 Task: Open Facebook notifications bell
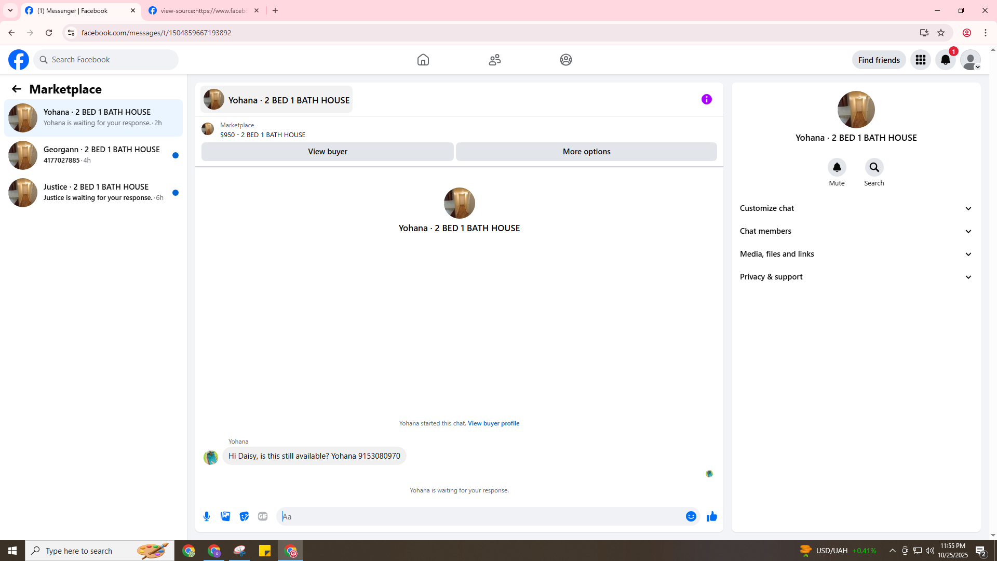point(945,60)
